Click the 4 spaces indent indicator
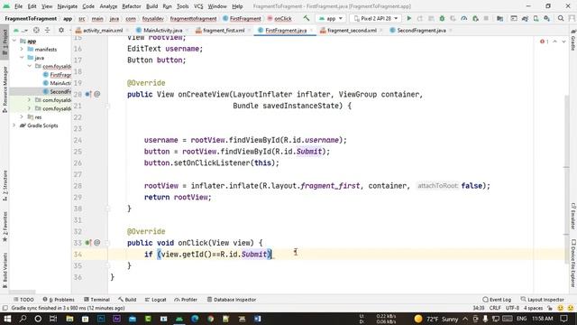577x325 pixels. tap(533, 308)
